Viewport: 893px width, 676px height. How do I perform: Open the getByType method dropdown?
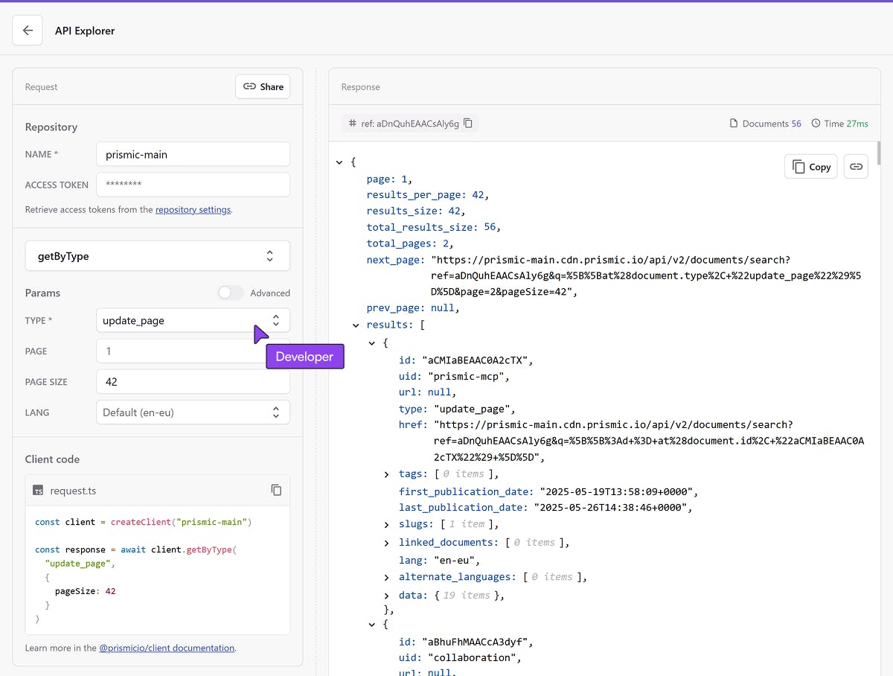tap(157, 256)
